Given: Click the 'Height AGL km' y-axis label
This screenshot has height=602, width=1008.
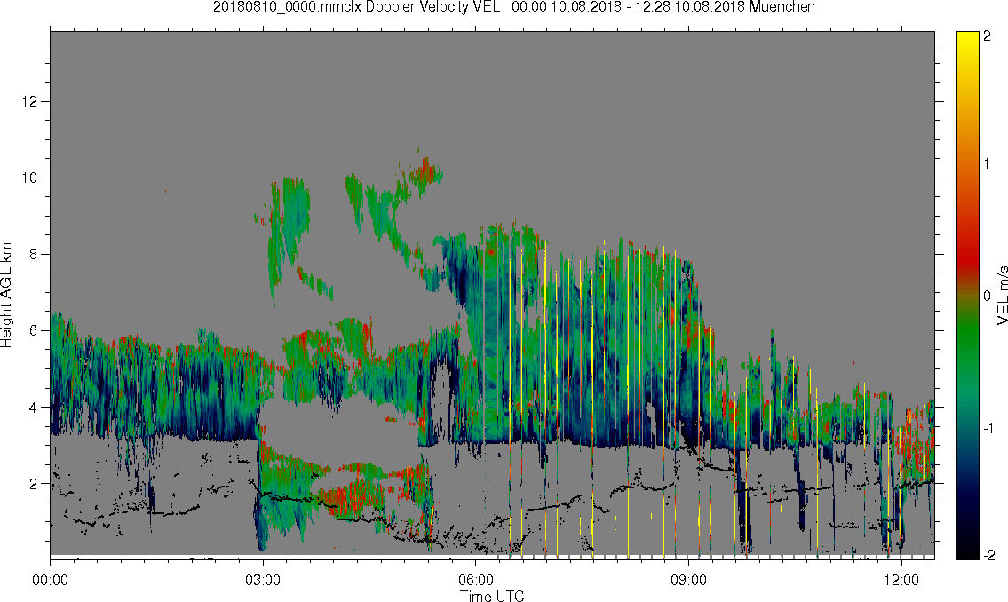Looking at the screenshot, I should pyautogui.click(x=6, y=296).
